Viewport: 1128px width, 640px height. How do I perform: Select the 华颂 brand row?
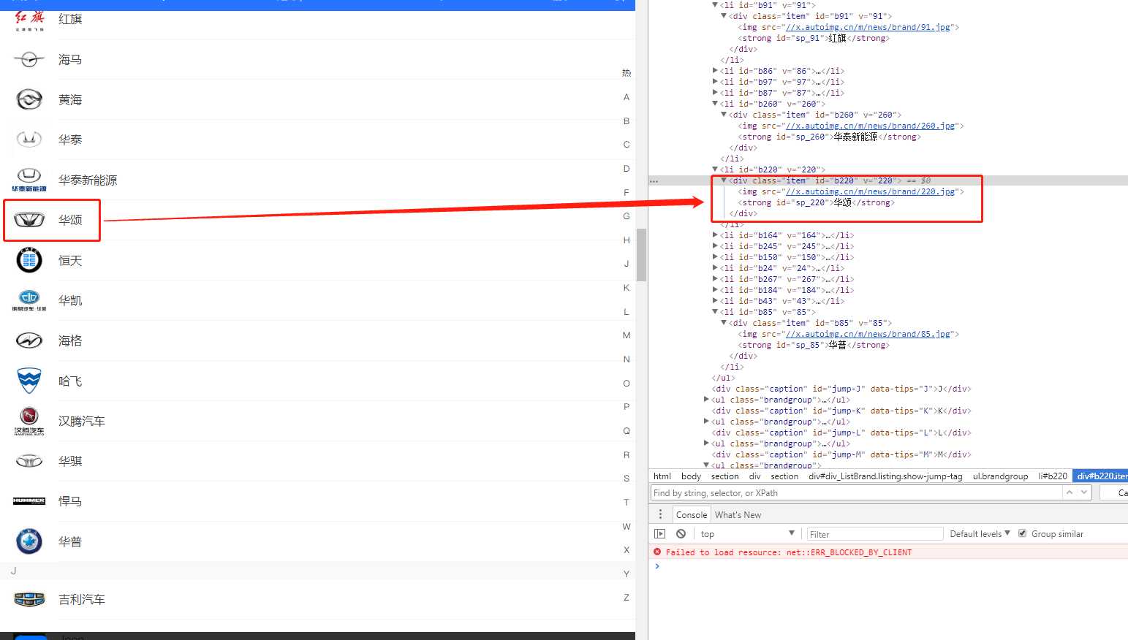click(x=317, y=220)
